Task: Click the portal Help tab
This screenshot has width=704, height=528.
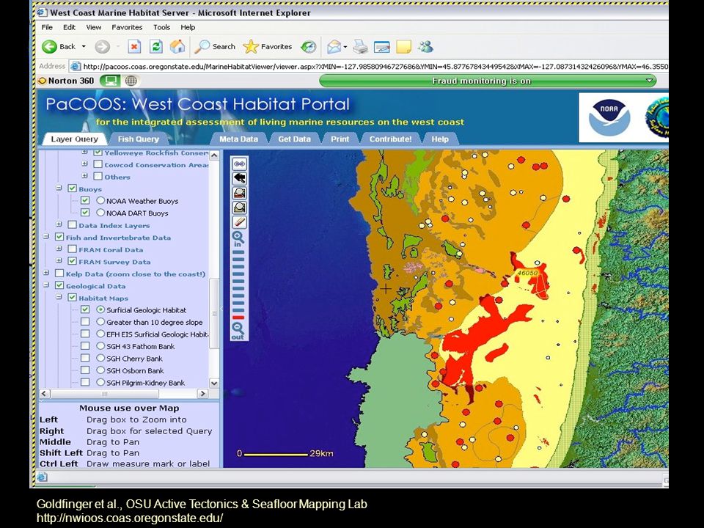Action: [440, 139]
